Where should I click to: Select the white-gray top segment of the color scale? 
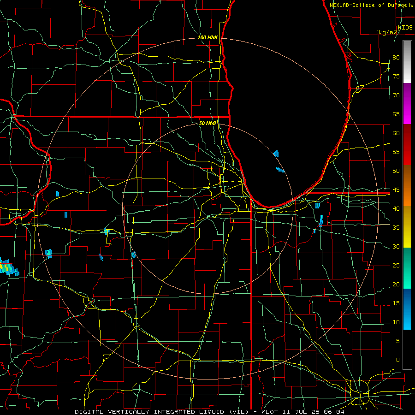(x=407, y=62)
